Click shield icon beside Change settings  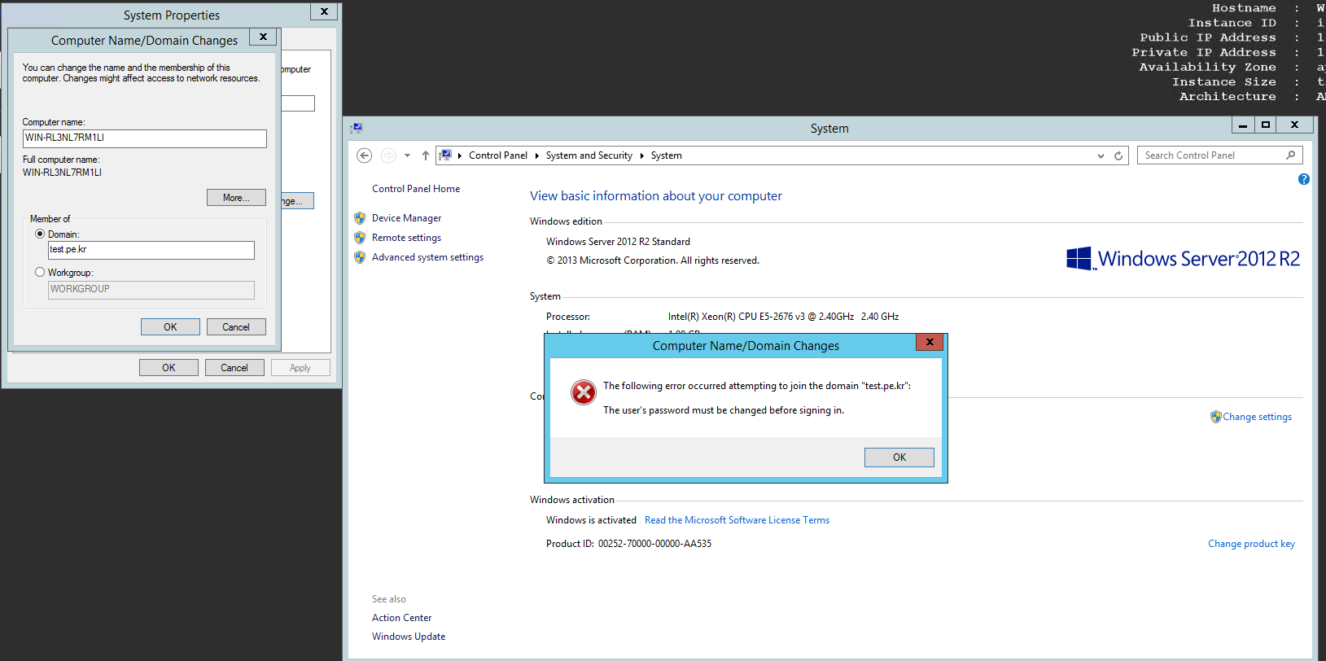pyautogui.click(x=1215, y=417)
